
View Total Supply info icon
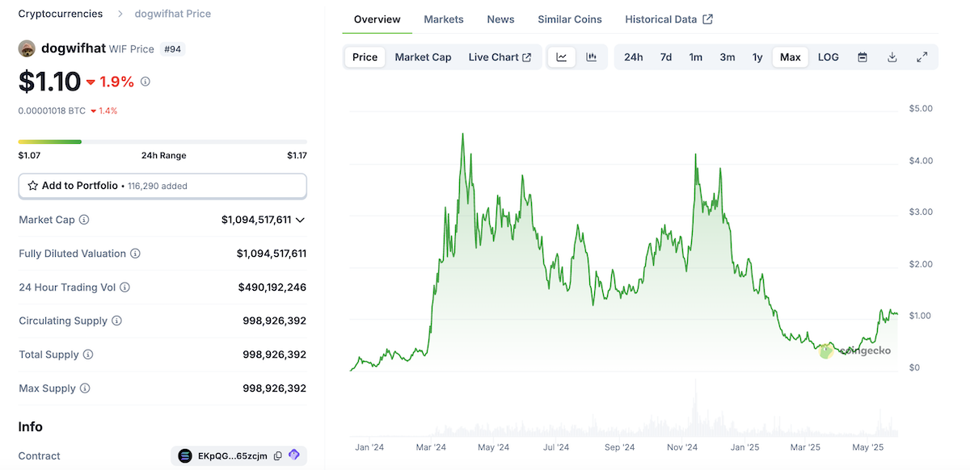point(88,355)
